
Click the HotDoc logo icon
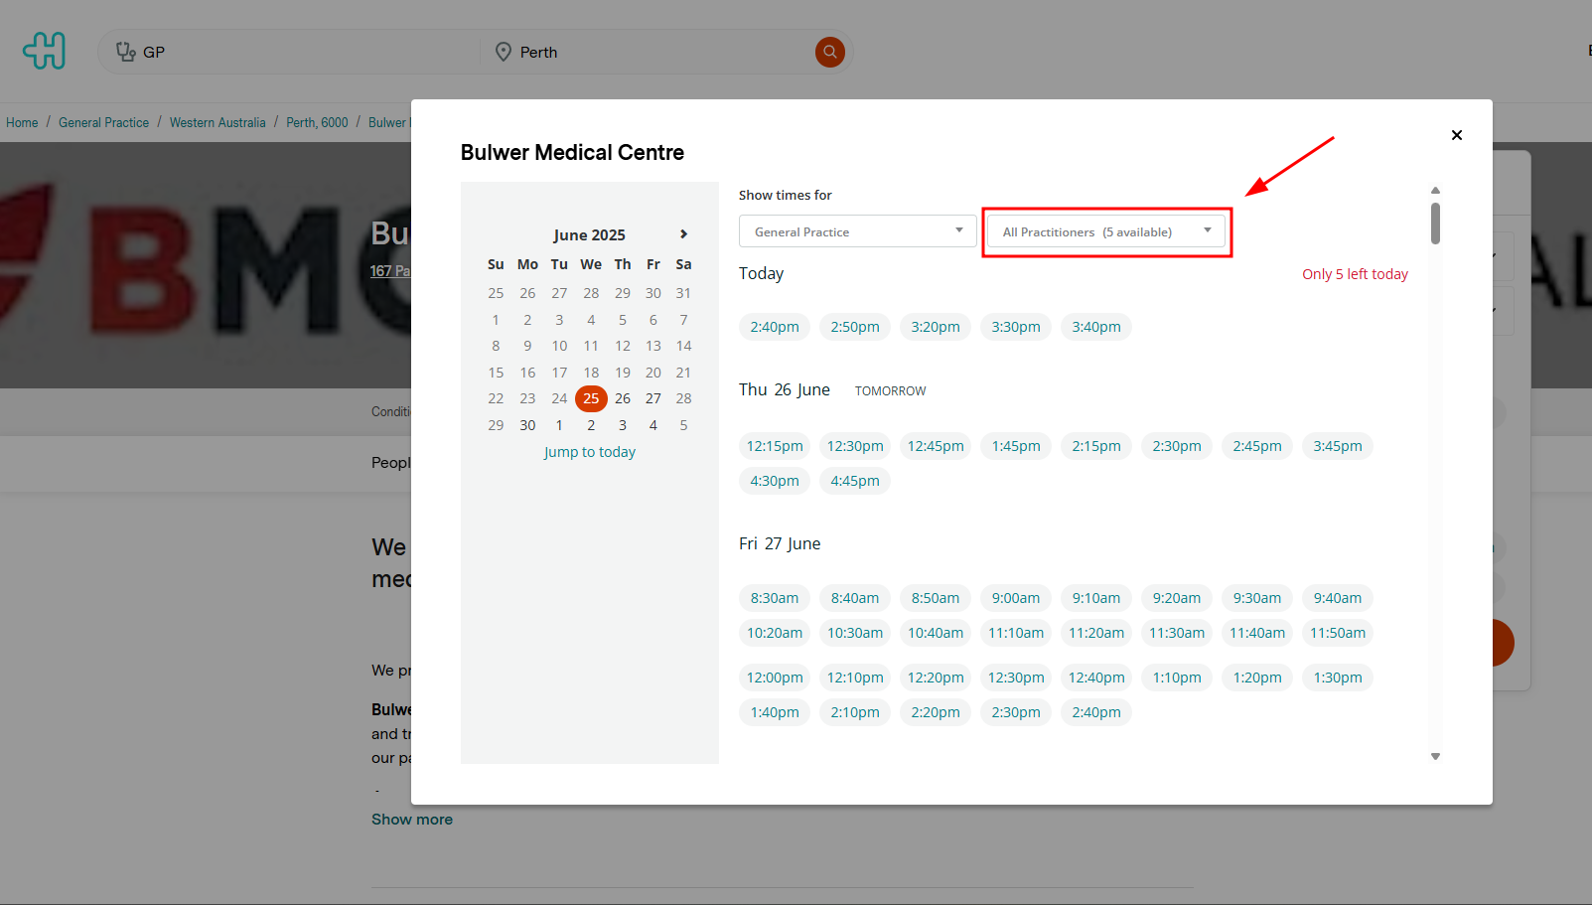(x=45, y=51)
